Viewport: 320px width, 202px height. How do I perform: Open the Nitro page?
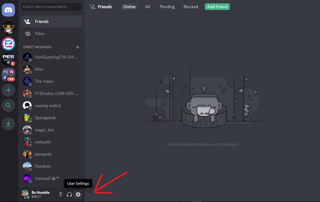[39, 34]
